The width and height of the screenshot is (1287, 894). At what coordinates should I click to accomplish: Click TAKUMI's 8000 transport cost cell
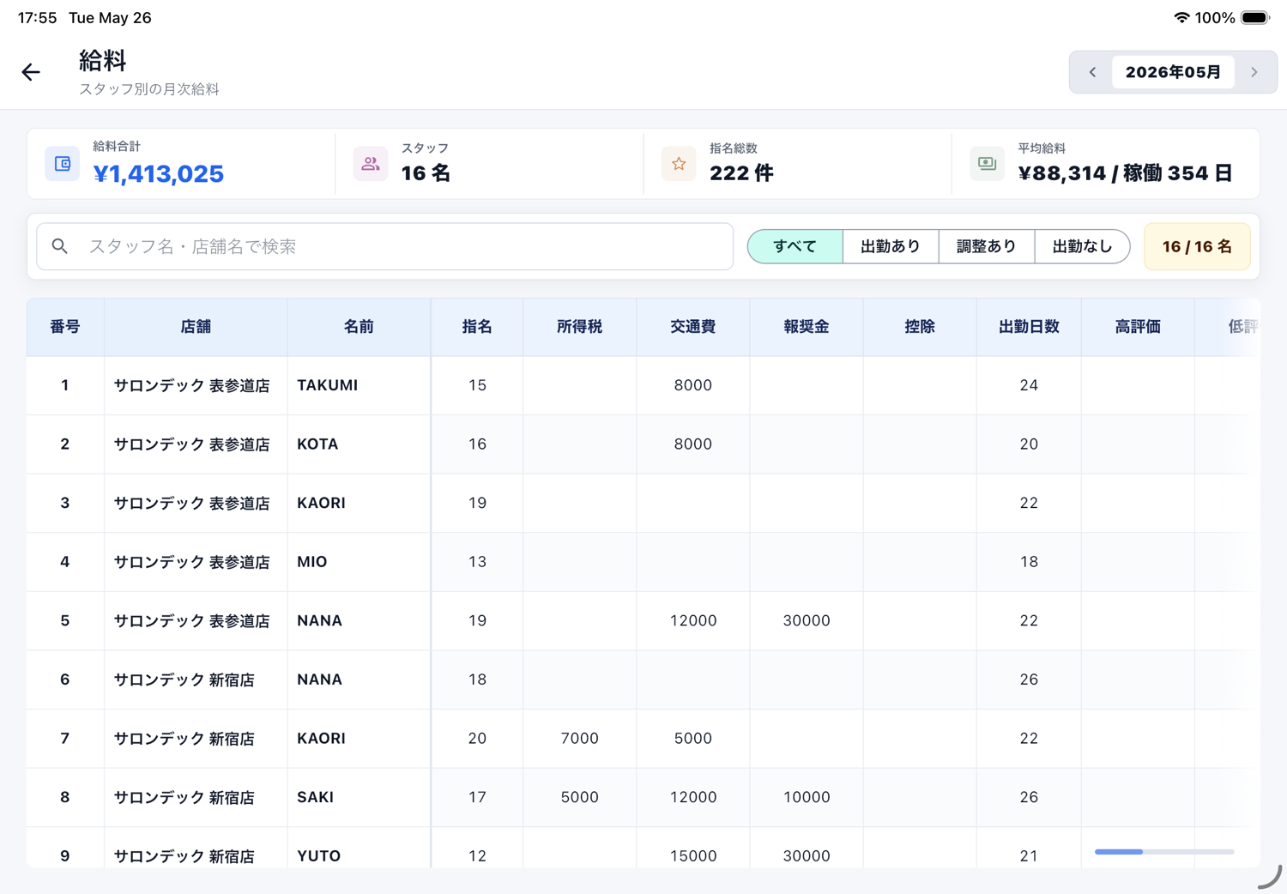pos(693,385)
